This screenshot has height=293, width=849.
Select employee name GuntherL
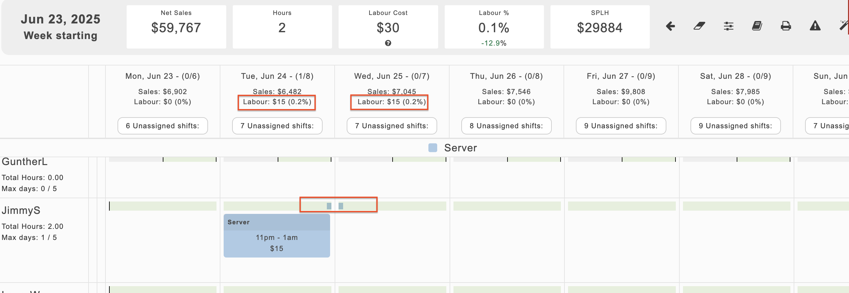(25, 162)
